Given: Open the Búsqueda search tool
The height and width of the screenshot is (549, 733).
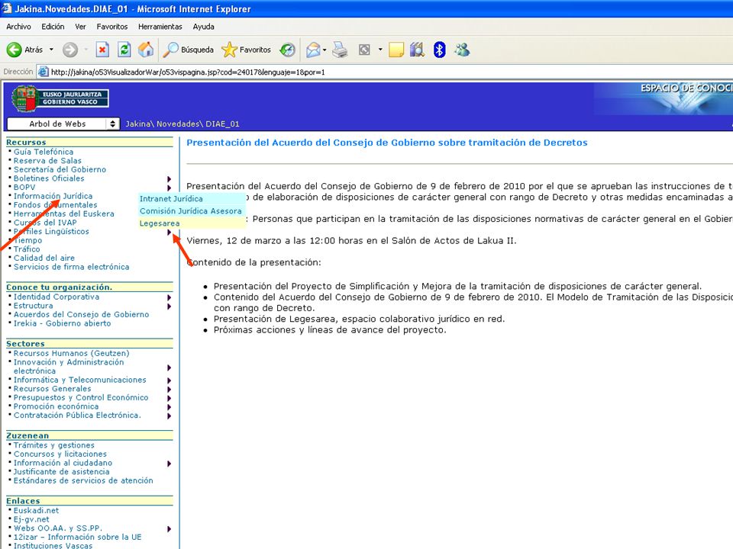Looking at the screenshot, I should point(188,50).
